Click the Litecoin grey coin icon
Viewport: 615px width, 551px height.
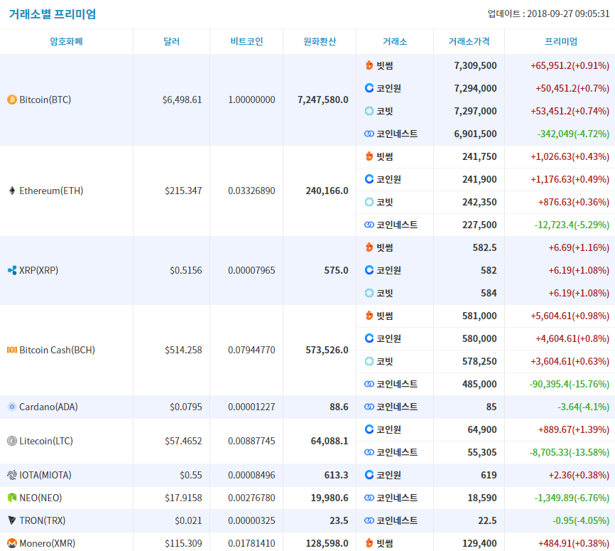[x=12, y=441]
